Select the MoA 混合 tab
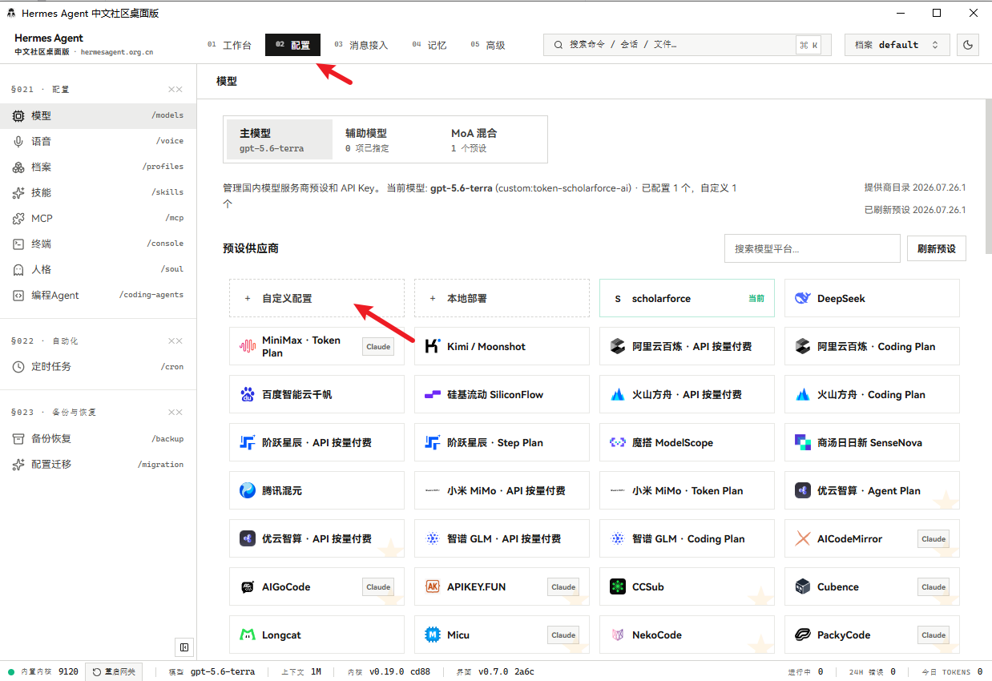 491,139
